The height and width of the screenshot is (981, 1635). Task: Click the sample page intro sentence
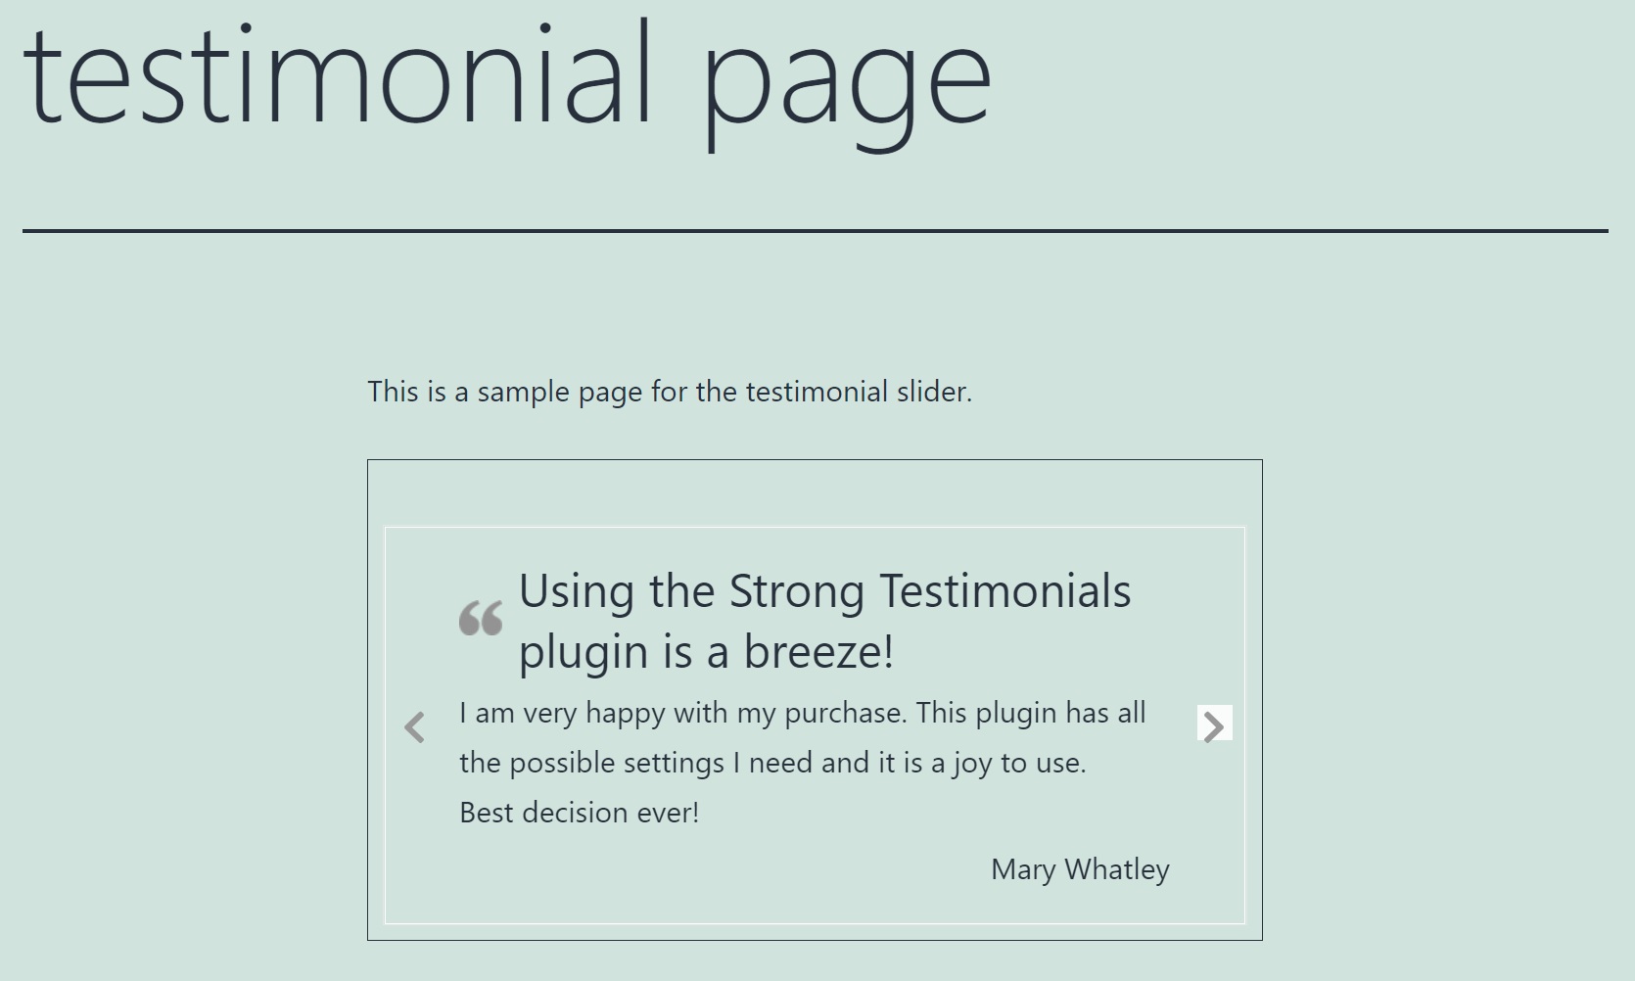[x=670, y=392]
